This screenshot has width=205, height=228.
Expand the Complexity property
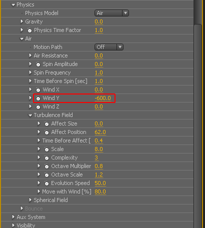[x=38, y=157]
